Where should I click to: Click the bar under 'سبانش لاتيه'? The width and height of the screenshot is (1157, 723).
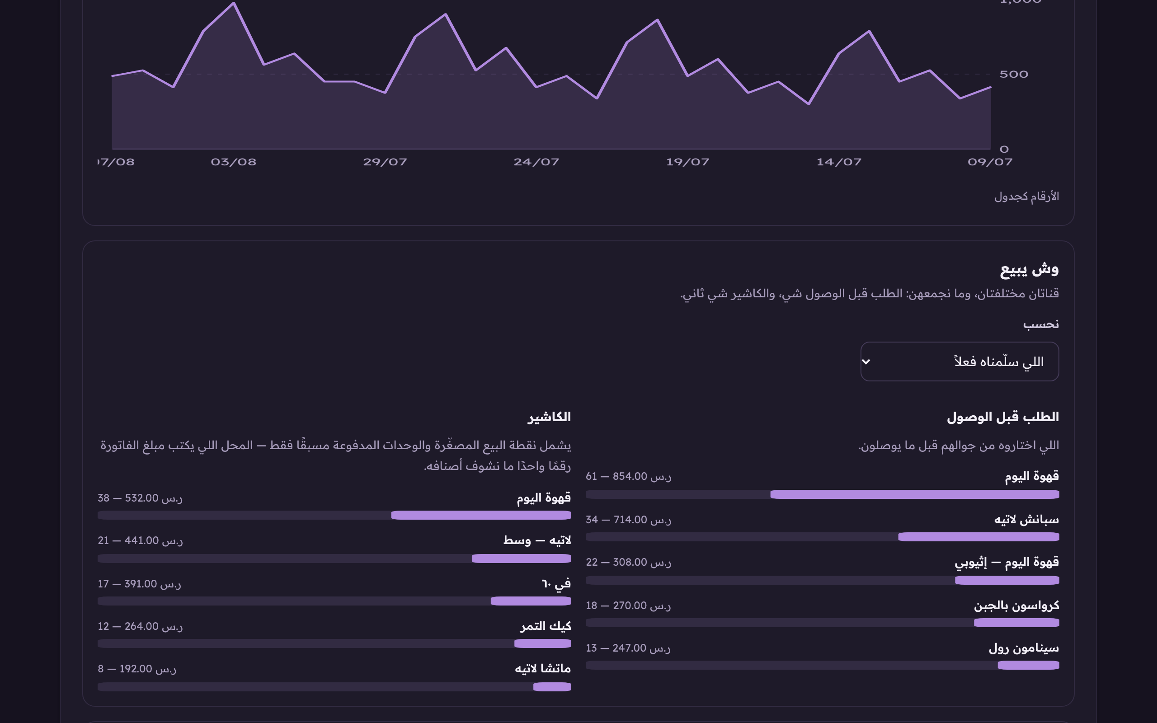click(x=823, y=537)
